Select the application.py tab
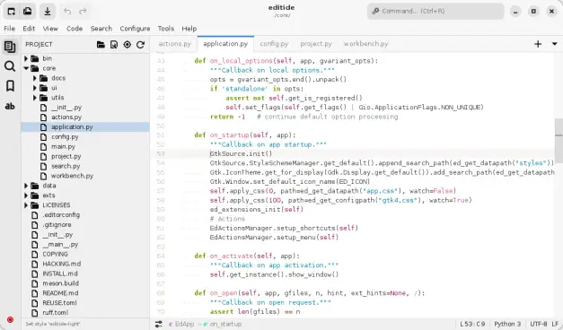 225,44
